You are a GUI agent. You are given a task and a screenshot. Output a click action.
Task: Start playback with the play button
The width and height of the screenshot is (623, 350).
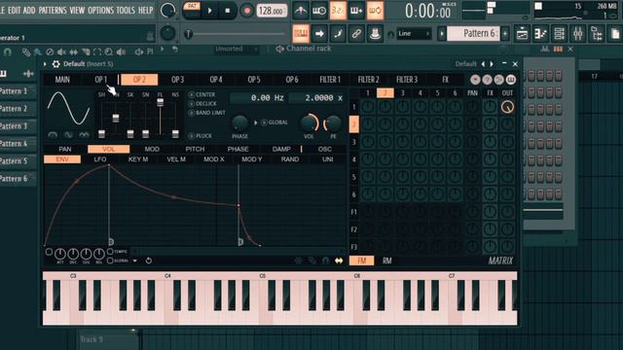[x=210, y=11]
